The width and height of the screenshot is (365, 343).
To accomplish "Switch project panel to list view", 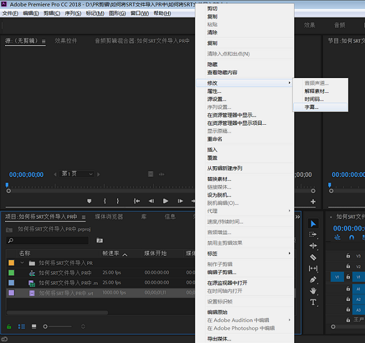I will (x=22, y=326).
